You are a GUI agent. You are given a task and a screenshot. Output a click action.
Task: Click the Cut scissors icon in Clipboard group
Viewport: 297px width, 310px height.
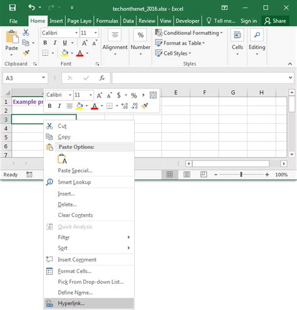pyautogui.click(x=26, y=33)
